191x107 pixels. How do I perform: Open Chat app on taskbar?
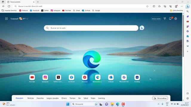[107, 104]
